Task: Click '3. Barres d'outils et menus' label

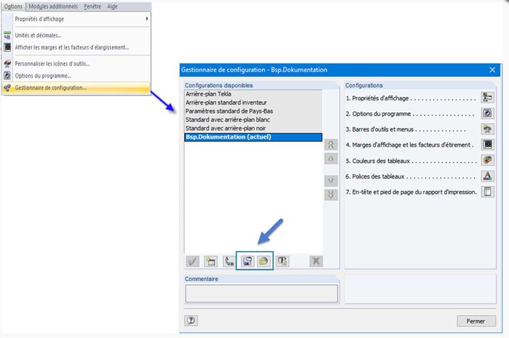Action: point(380,129)
